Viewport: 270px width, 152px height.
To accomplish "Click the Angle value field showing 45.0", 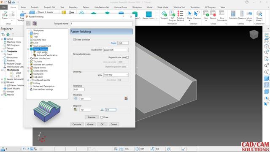I will pyautogui.click(x=123, y=43).
